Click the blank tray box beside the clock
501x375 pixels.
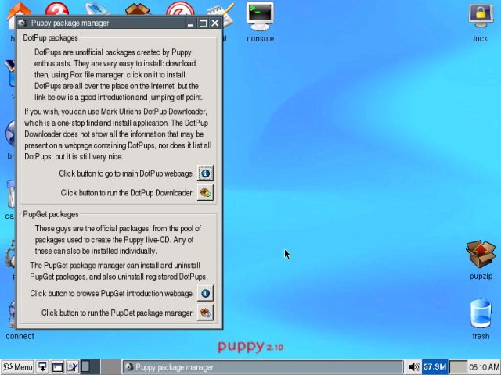coord(458,367)
